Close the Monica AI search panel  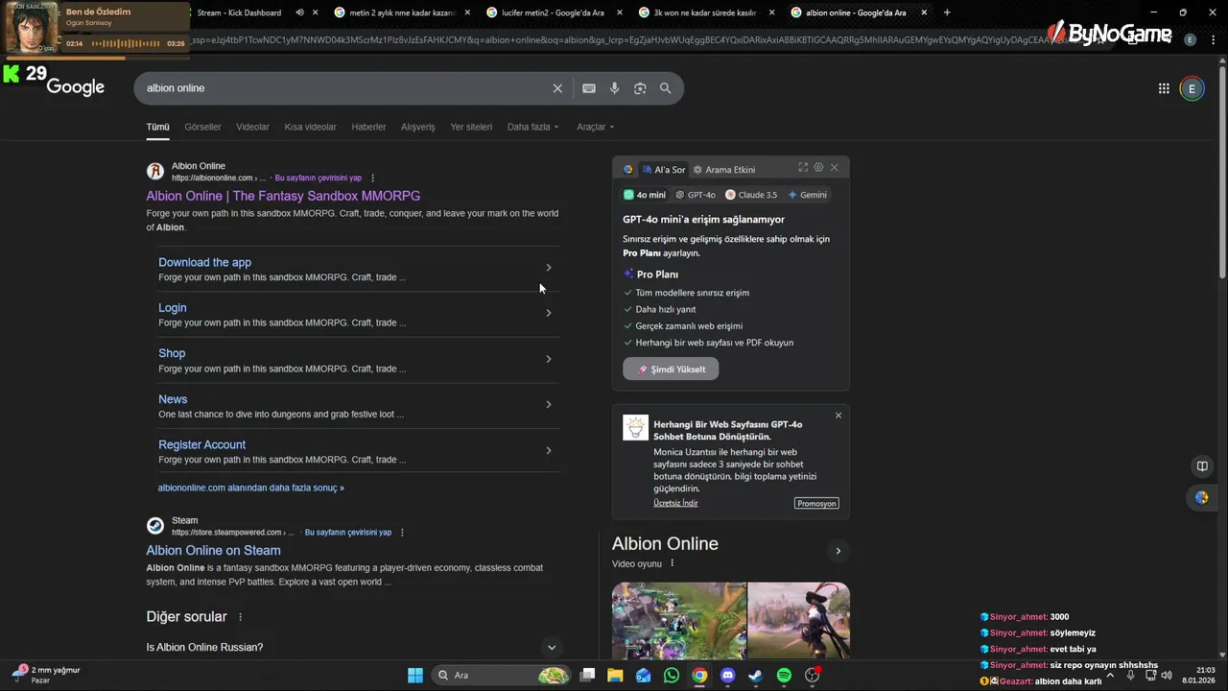click(x=835, y=167)
